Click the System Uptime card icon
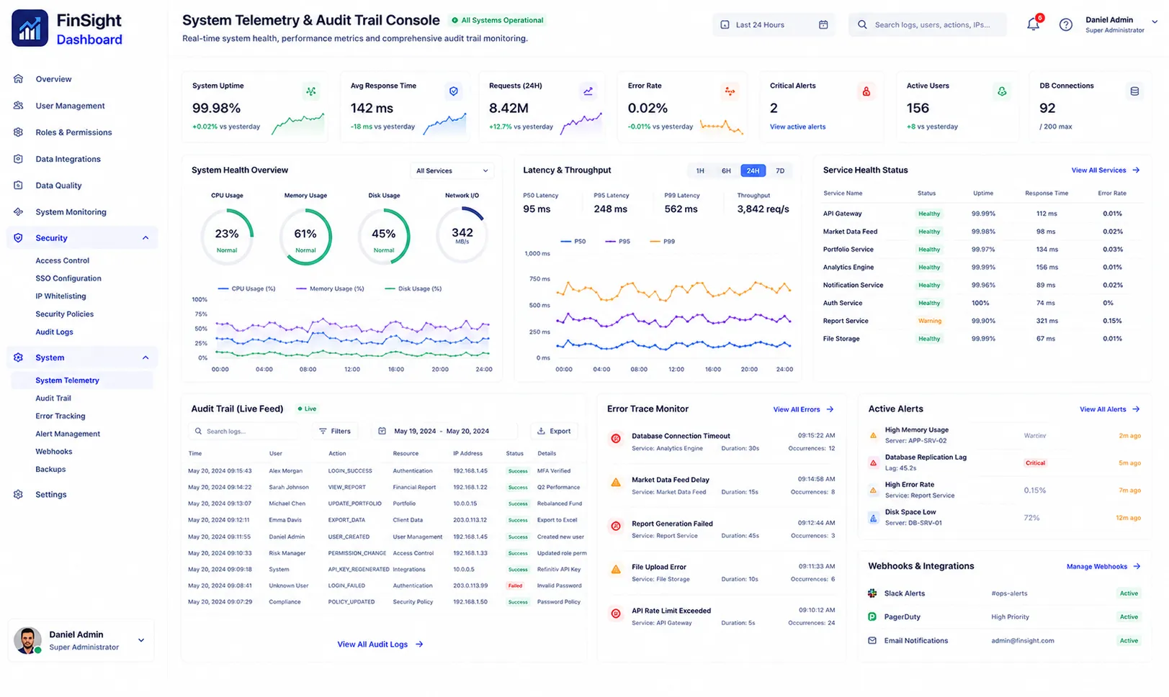Image resolution: width=1169 pixels, height=697 pixels. (x=311, y=91)
